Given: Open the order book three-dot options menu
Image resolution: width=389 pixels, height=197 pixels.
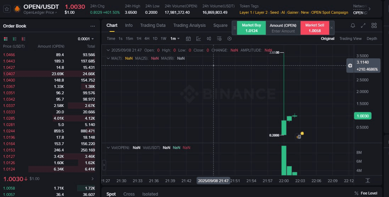Looking at the screenshot, I should pos(93,26).
